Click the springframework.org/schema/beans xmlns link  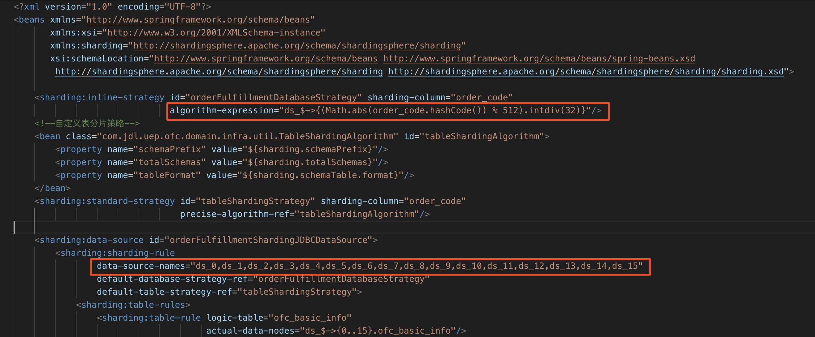tap(198, 20)
